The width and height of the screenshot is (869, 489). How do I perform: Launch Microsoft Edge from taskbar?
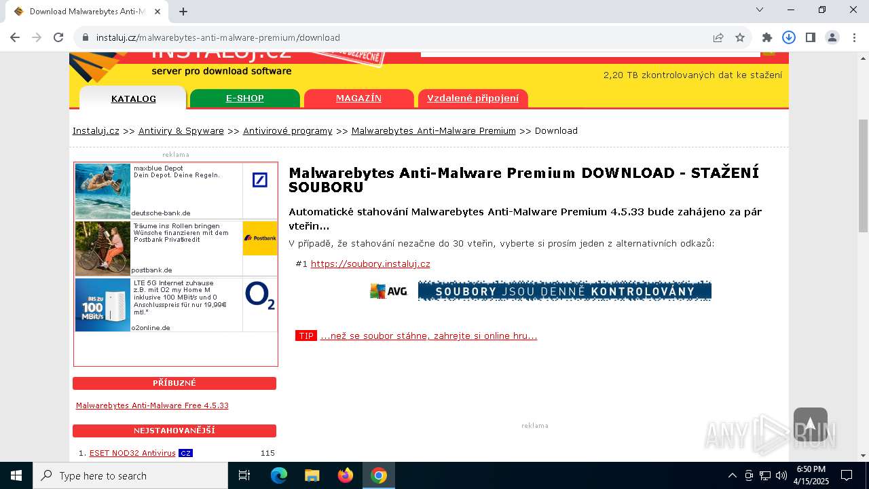pyautogui.click(x=279, y=475)
